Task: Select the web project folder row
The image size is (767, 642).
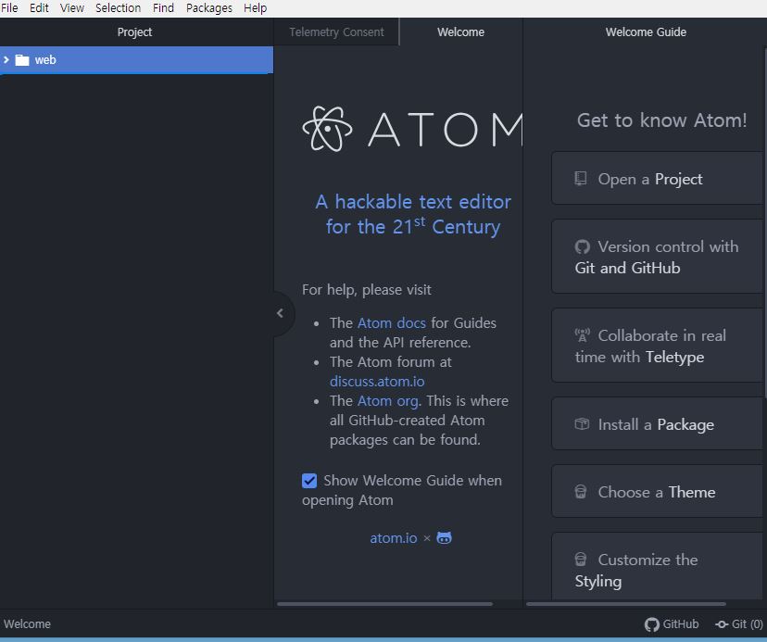Action: coord(136,59)
